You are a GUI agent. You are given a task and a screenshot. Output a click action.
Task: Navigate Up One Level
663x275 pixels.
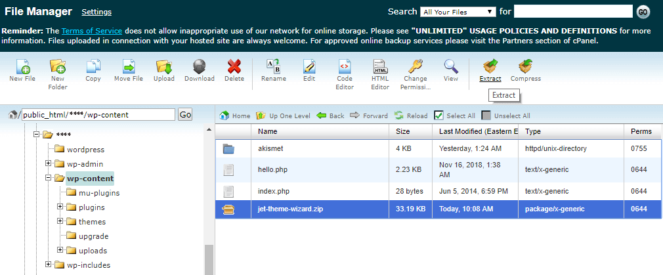(284, 116)
